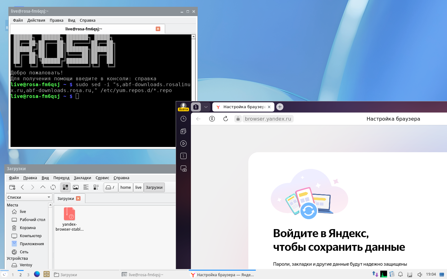
Task: Take a screenshot using the sidebar camera icon
Action: [x=183, y=169]
